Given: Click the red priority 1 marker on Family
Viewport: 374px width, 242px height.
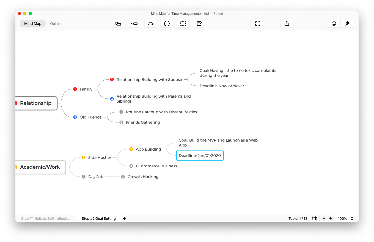Looking at the screenshot, I should [x=75, y=89].
